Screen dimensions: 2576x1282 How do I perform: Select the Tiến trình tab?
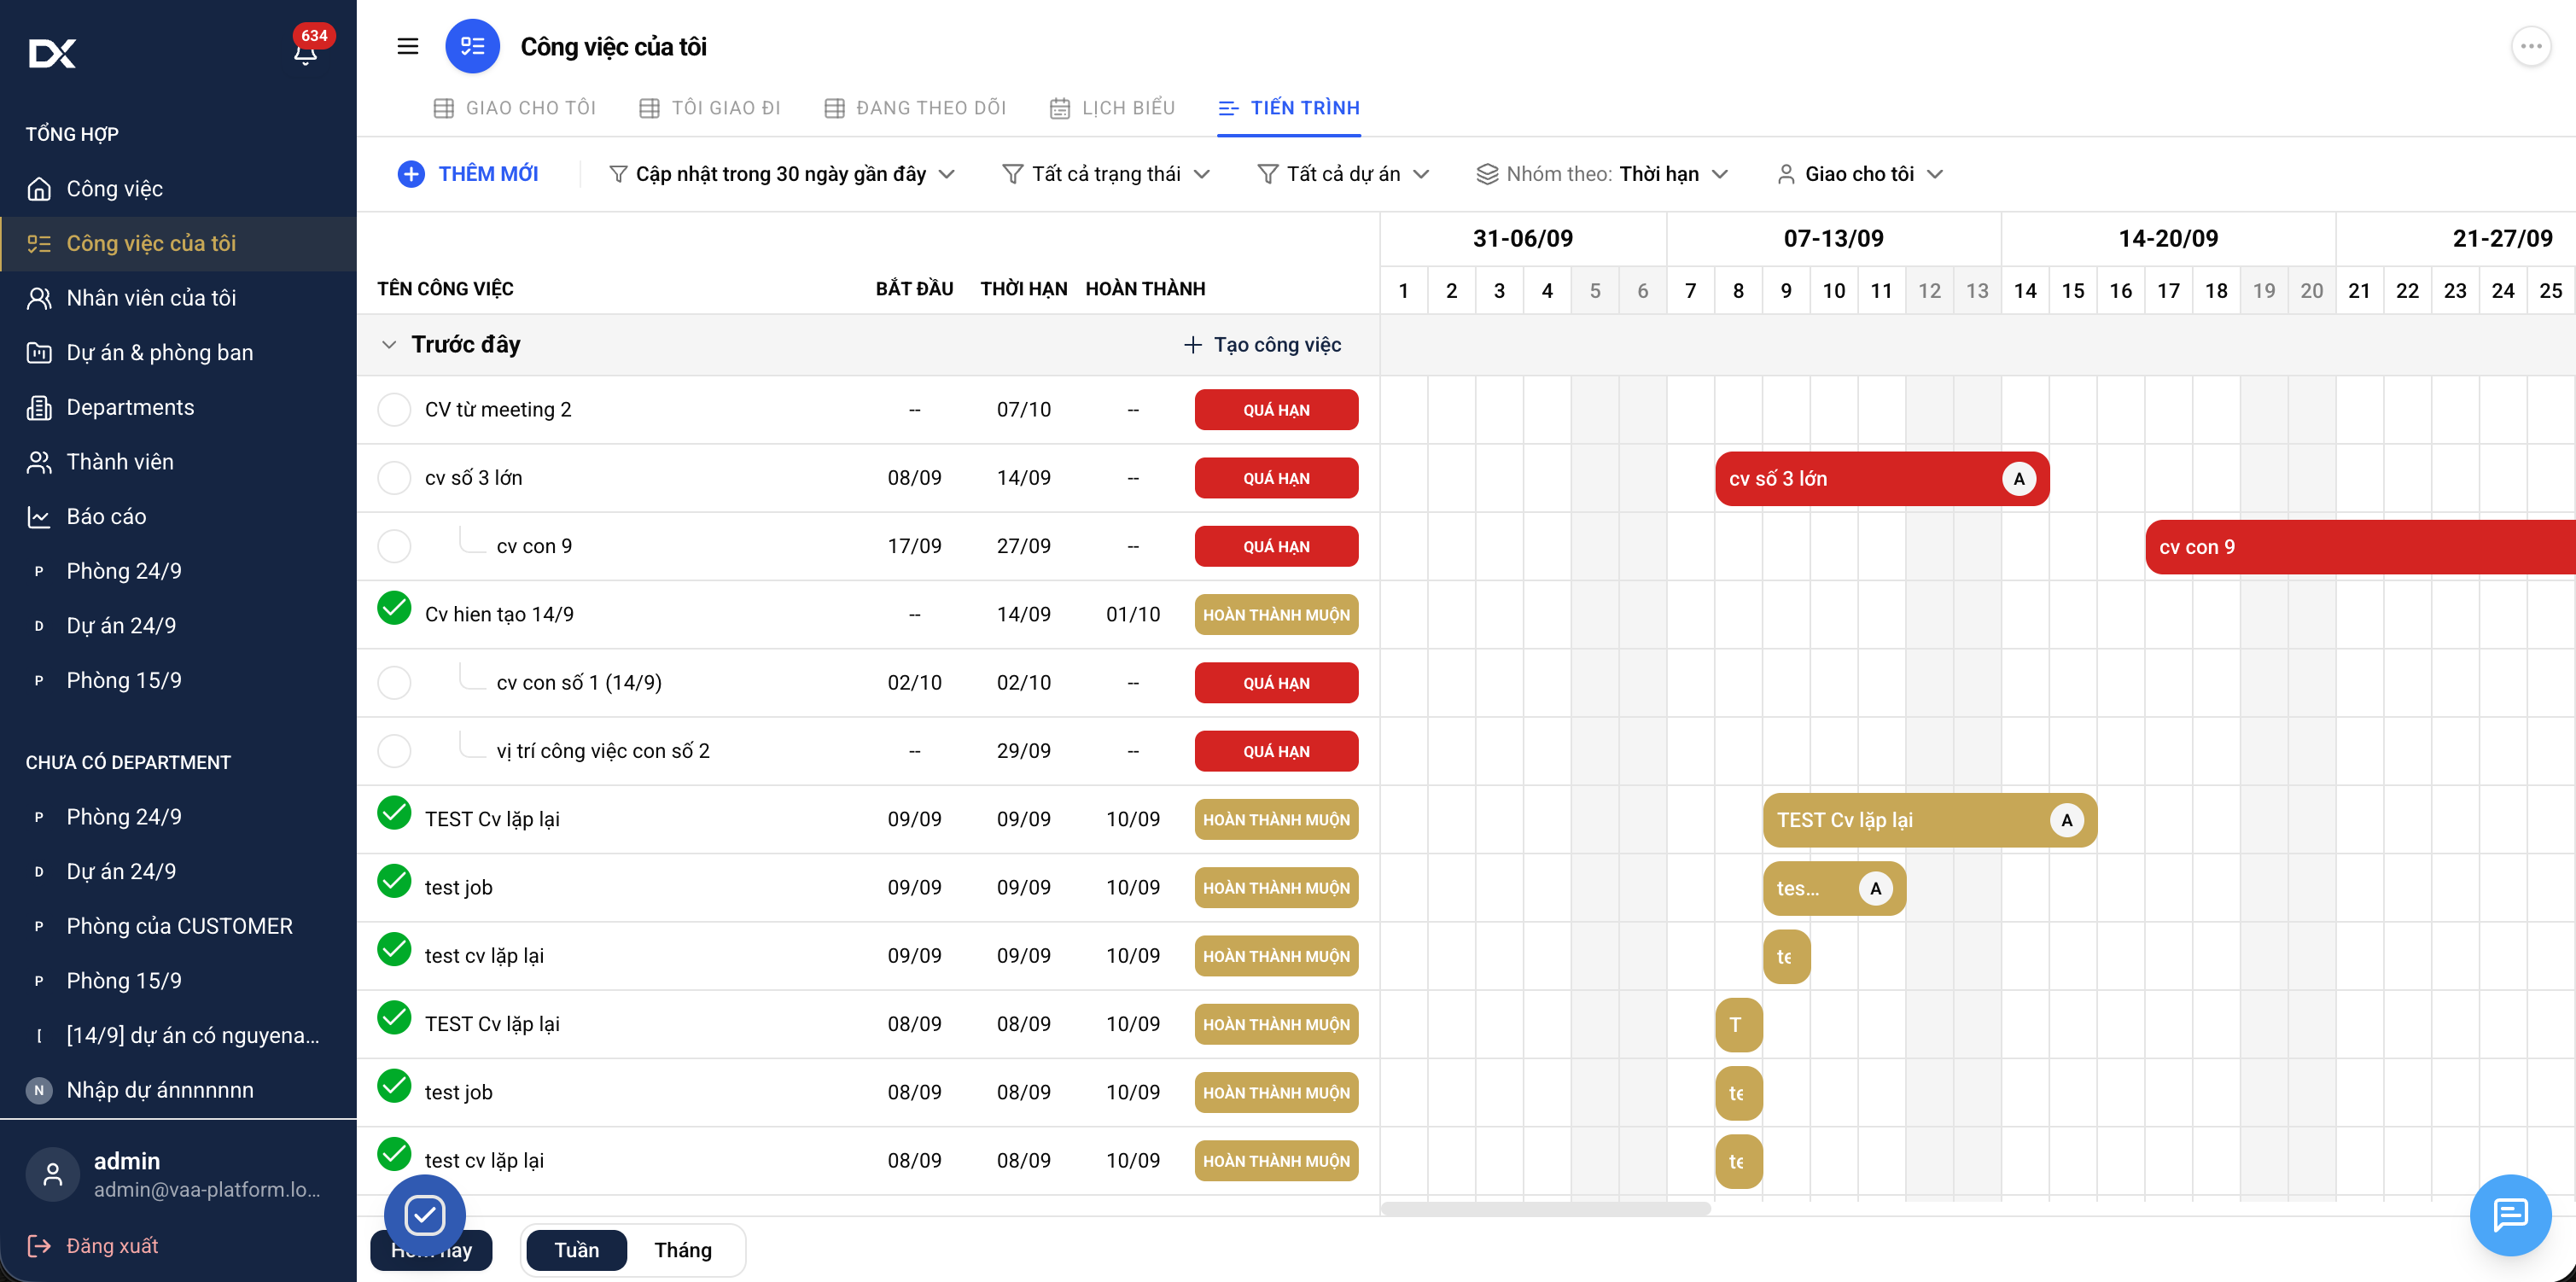tap(1289, 108)
